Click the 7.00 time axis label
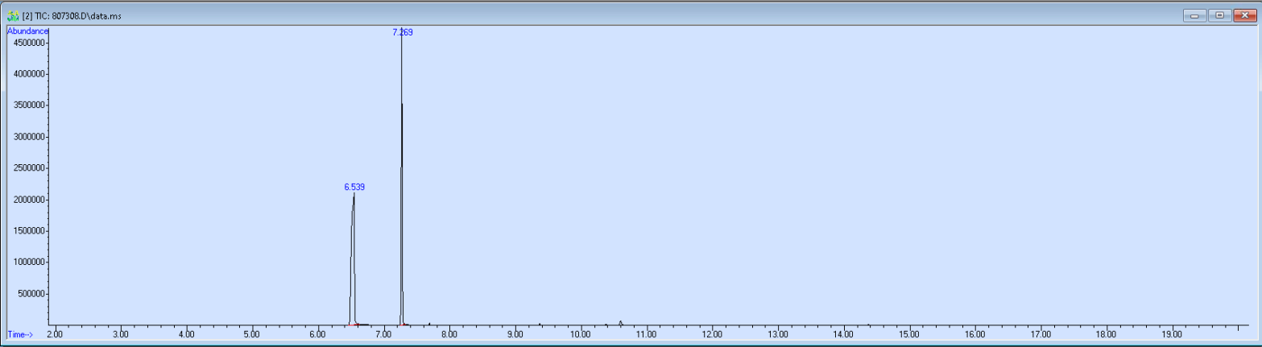The height and width of the screenshot is (347, 1262). pos(383,333)
